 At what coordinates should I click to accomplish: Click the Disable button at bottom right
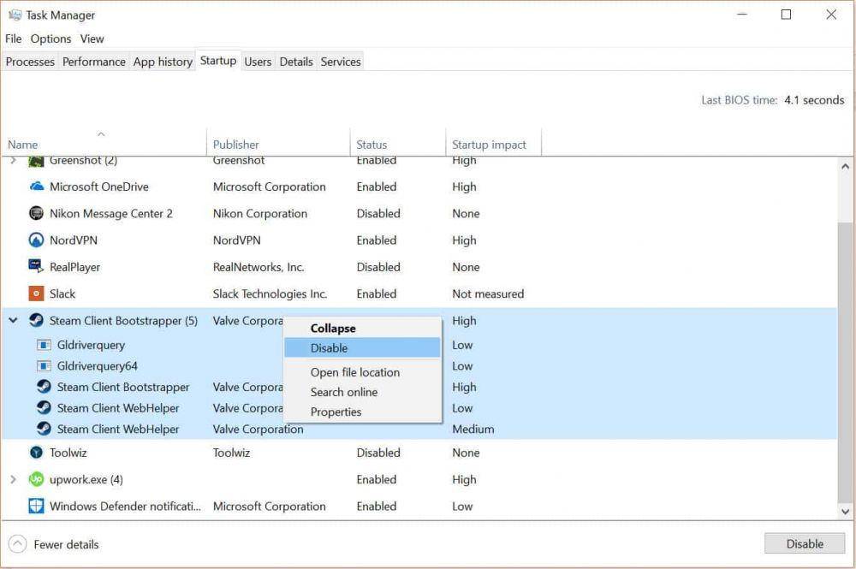point(805,543)
